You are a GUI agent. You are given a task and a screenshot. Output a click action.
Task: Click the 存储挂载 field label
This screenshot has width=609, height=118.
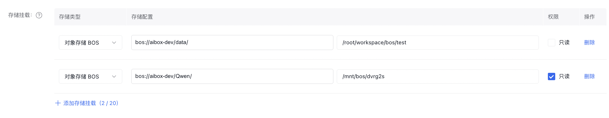(20, 15)
